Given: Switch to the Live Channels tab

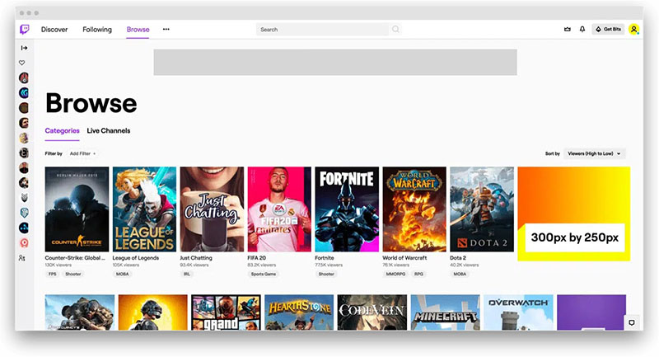Looking at the screenshot, I should (x=109, y=130).
